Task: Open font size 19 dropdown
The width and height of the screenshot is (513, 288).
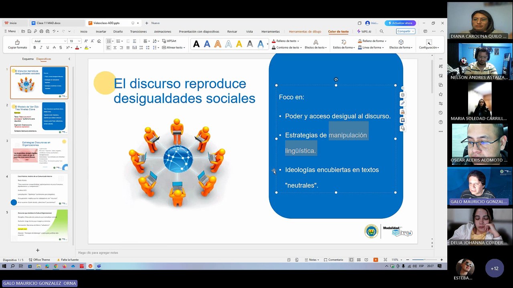Action: [79, 41]
